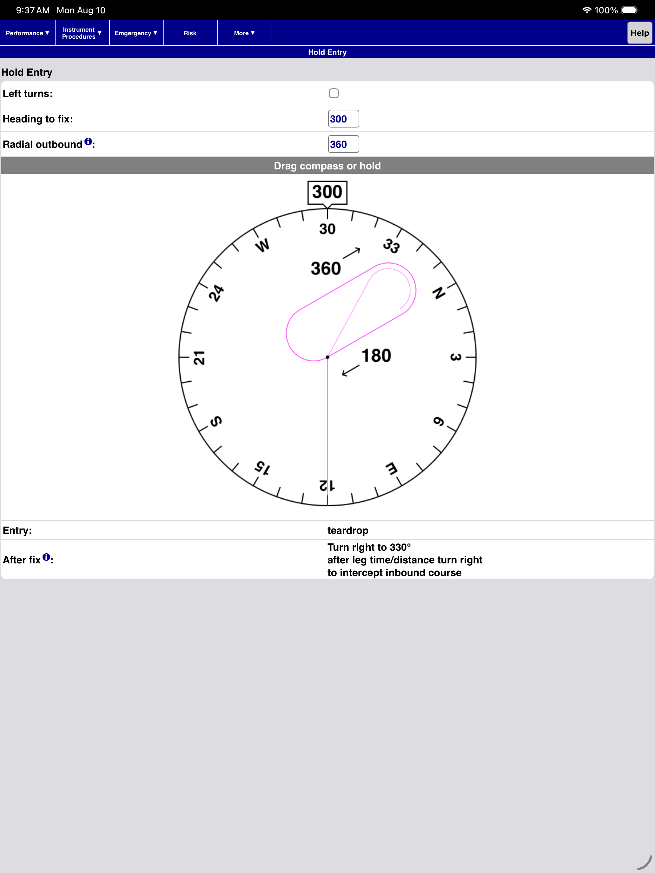Tap the 300 heading box above compass
Screen dimensions: 655x873
point(327,193)
